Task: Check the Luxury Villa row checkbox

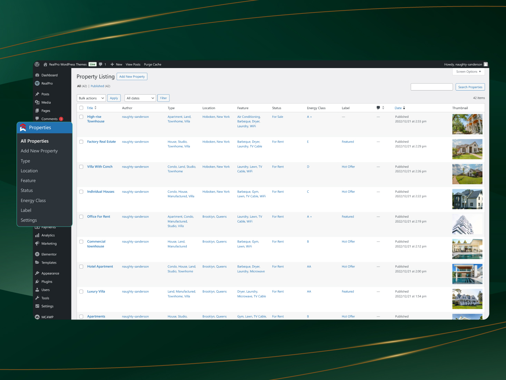Action: (x=81, y=292)
